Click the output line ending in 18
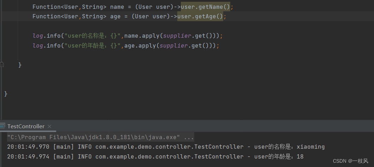This screenshot has height=167, width=374. (x=155, y=156)
